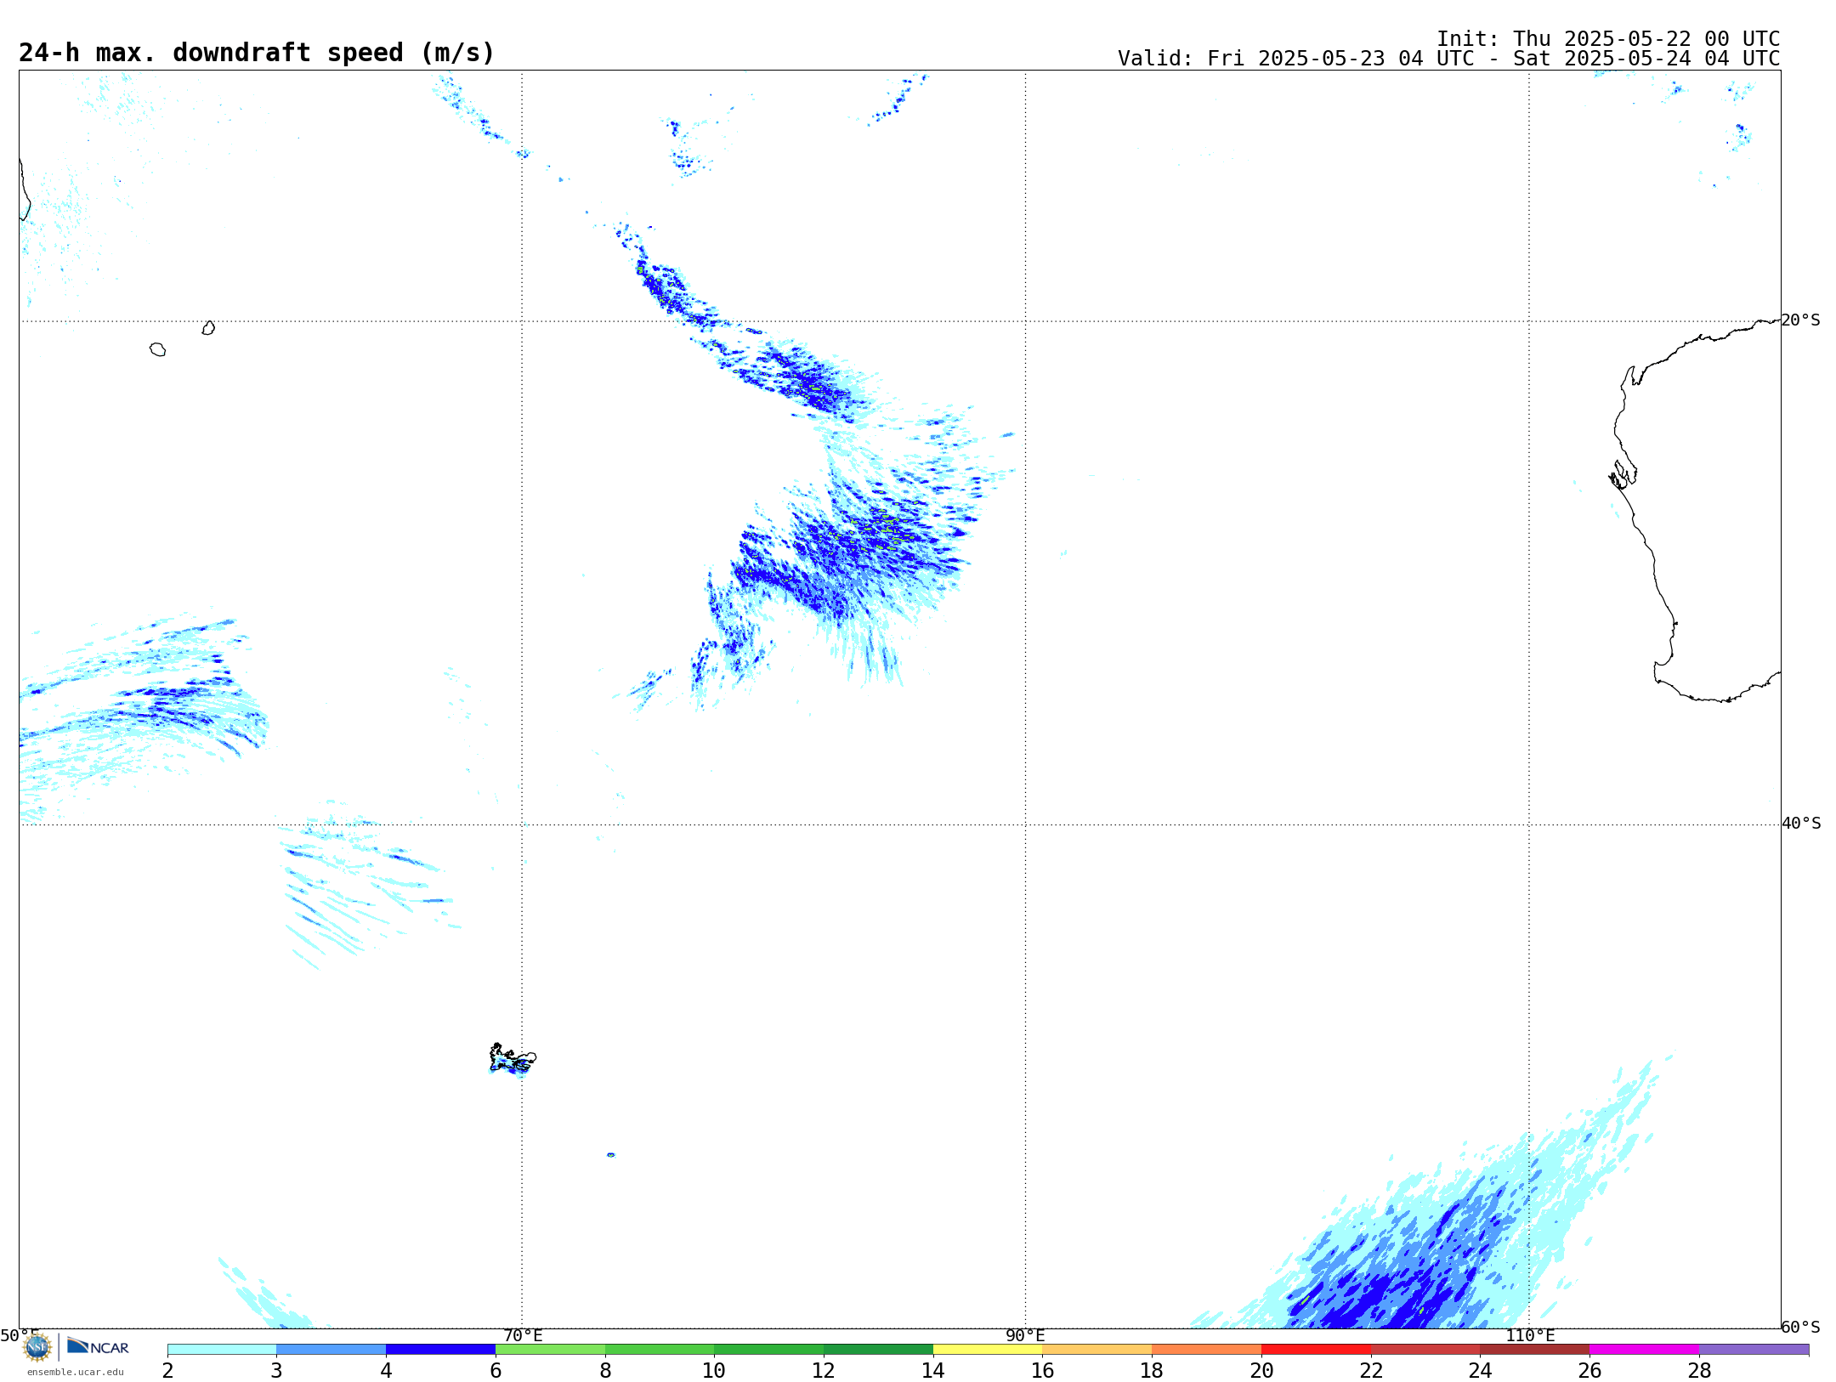Click the Shark Bay inlet on Australia's coast
This screenshot has width=1836, height=1382.
click(x=1623, y=474)
